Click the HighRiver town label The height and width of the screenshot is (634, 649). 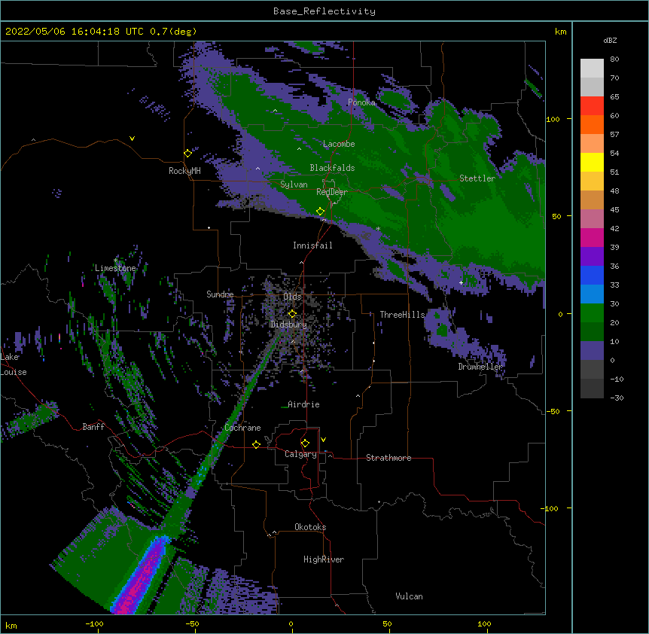coord(324,559)
